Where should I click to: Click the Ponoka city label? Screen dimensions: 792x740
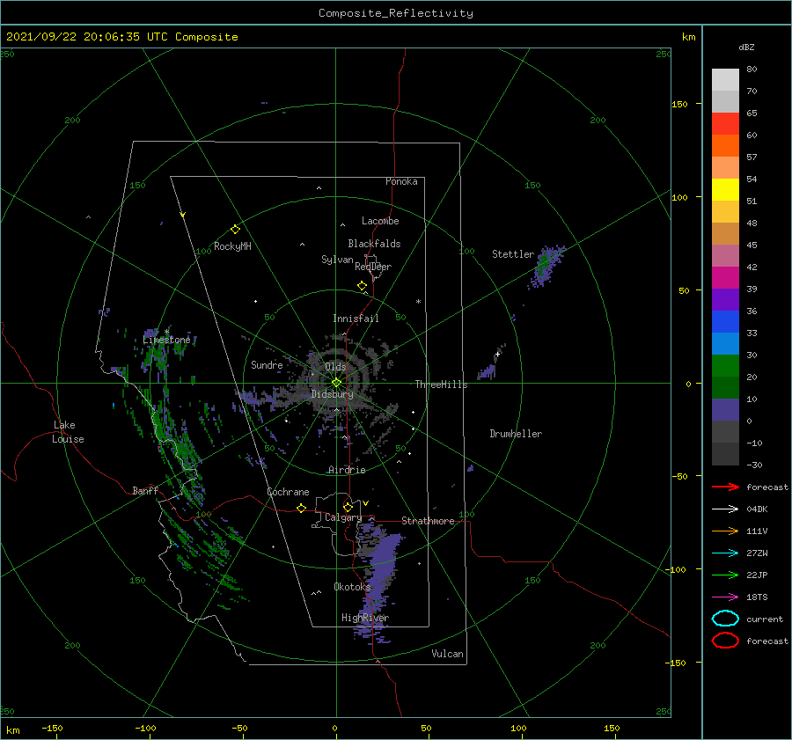401,181
